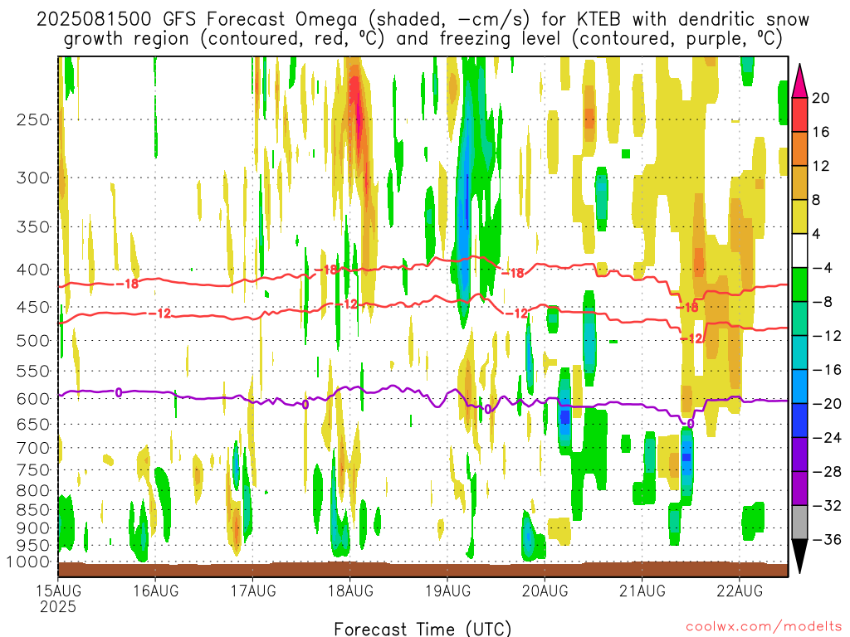Click the chart title line mentioning KTEB
Image resolution: width=850 pixels, height=637 pixels.
click(423, 20)
